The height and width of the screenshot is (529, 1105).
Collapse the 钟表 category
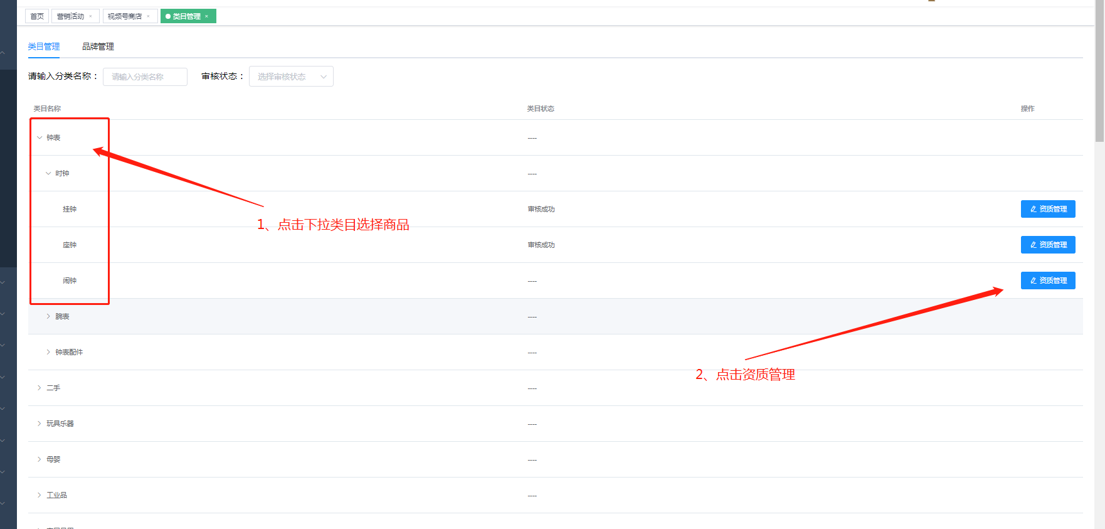40,137
